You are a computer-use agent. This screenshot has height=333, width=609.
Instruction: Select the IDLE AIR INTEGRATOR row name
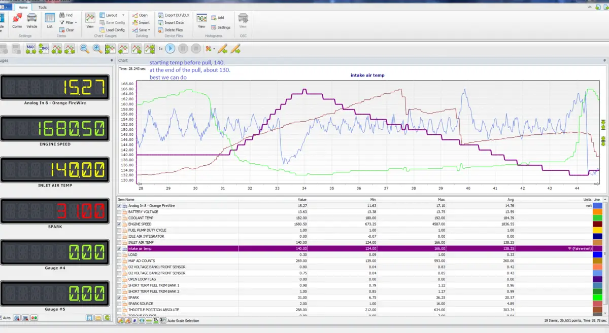click(146, 237)
